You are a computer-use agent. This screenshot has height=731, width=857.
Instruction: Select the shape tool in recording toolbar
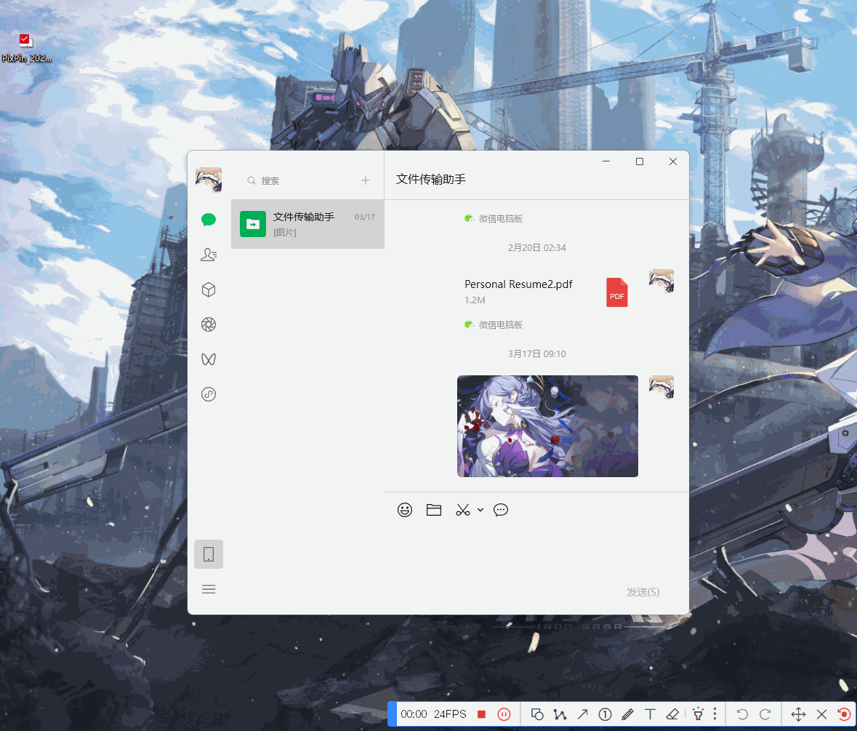point(537,714)
